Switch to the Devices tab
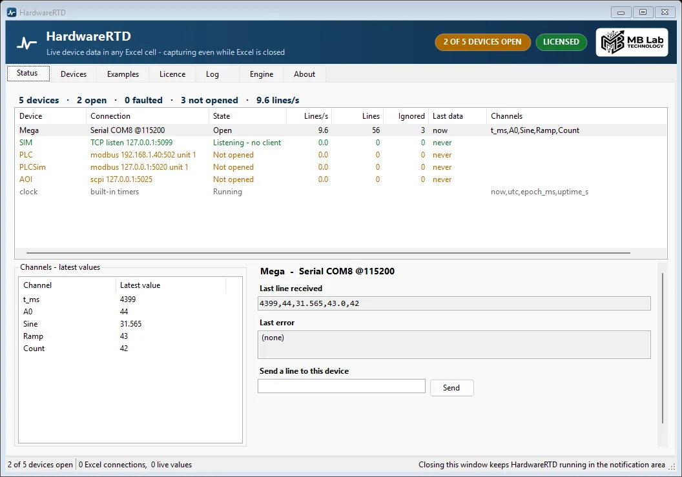682x477 pixels. coord(74,74)
